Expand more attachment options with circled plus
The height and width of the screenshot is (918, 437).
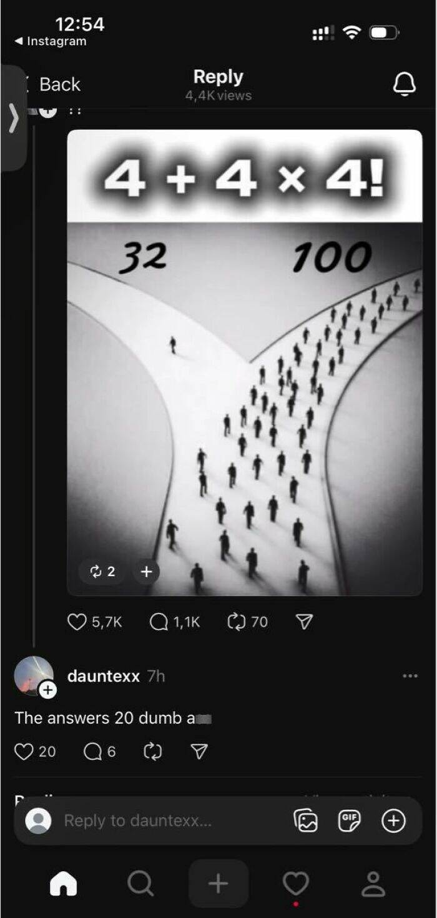[x=393, y=821]
